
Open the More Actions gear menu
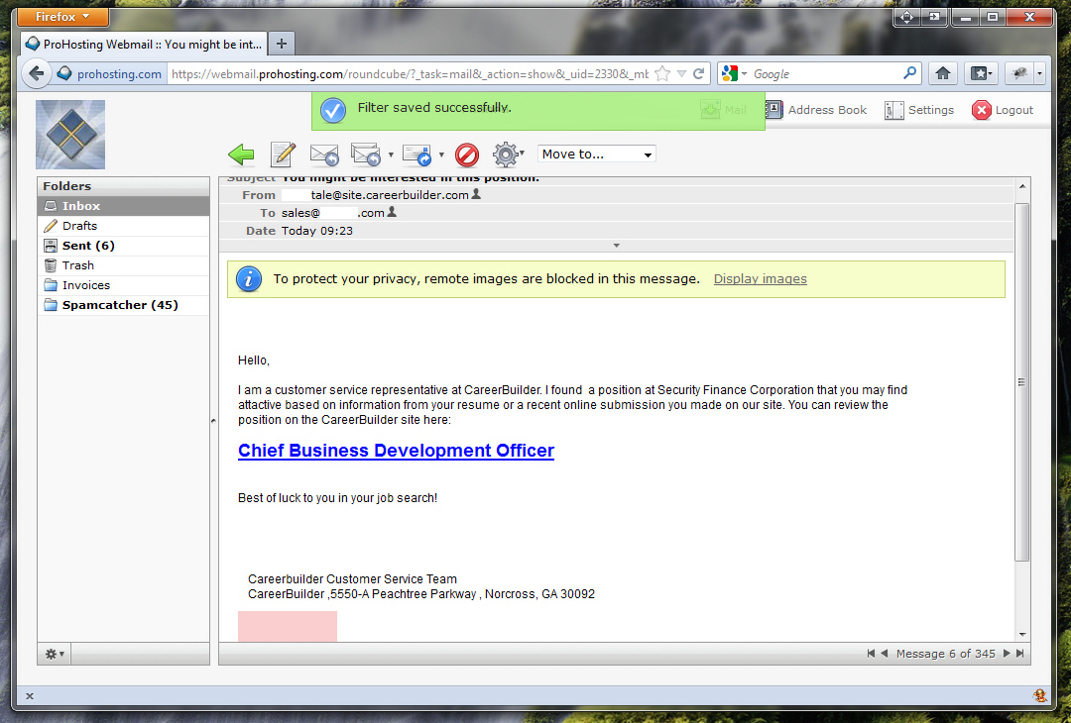tap(506, 155)
